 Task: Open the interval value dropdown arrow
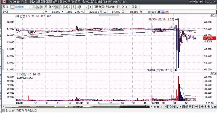pos(86,7)
